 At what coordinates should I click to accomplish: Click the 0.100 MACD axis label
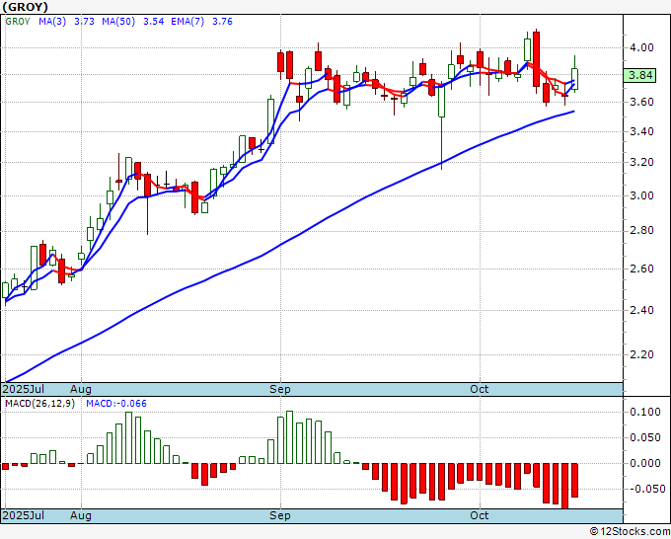click(645, 412)
